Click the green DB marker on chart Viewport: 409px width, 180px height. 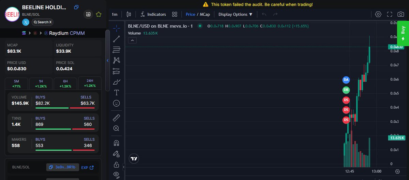coord(346,90)
